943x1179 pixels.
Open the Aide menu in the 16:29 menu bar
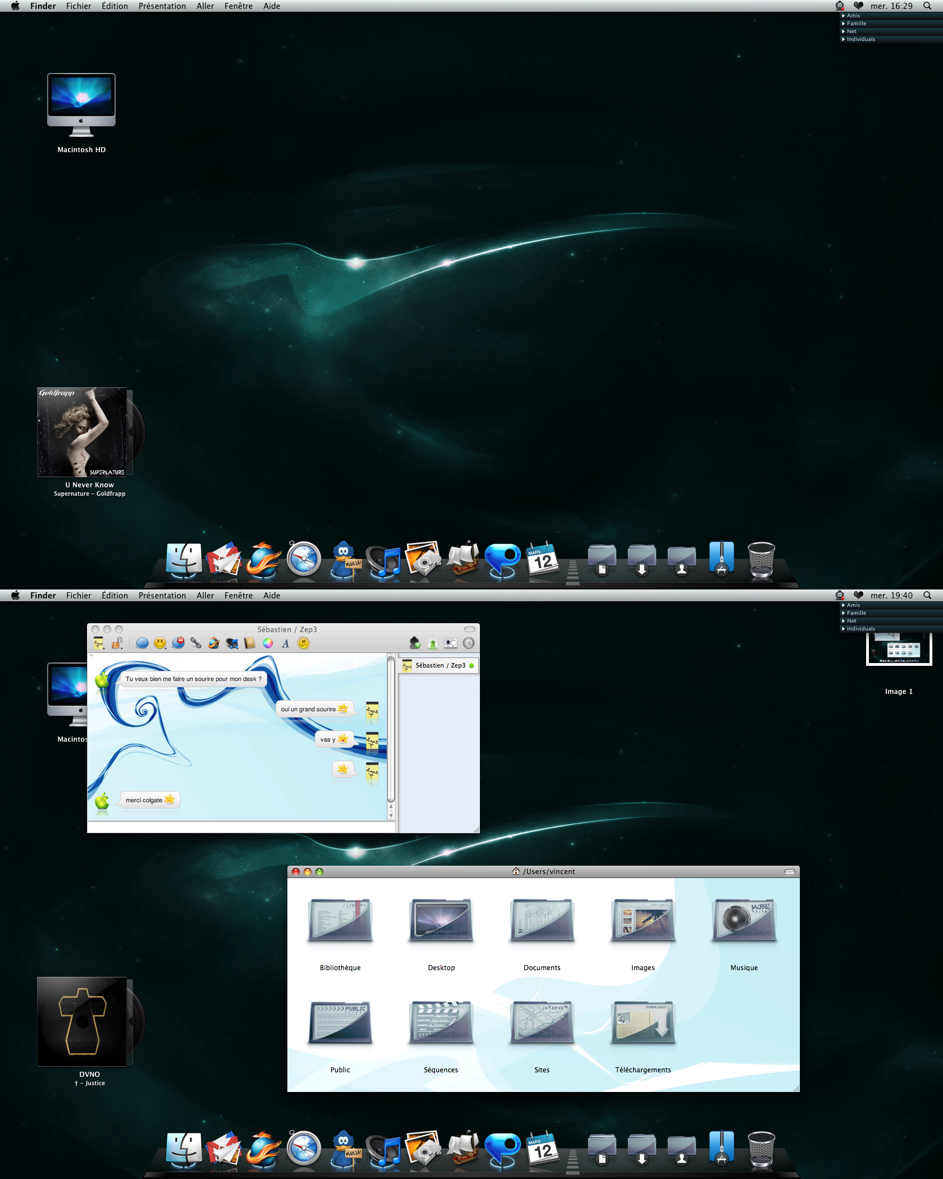click(272, 6)
